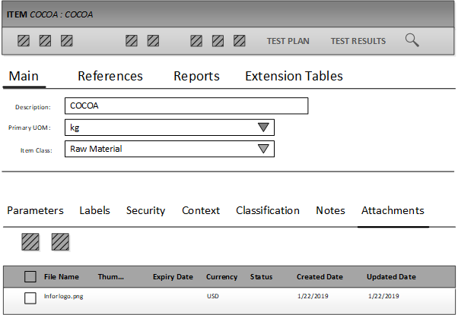Click first icon of the two-icon toolbar group
Image resolution: width=458 pixels, height=315 pixels.
[x=132, y=41]
